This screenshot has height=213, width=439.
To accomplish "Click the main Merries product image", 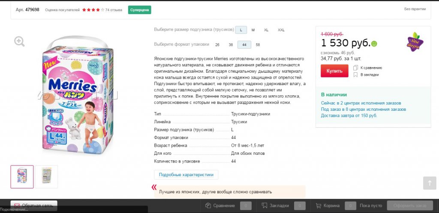I will [78, 95].
